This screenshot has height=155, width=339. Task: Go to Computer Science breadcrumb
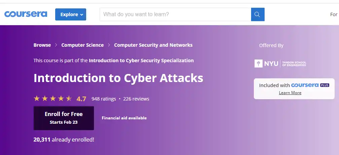(x=82, y=45)
